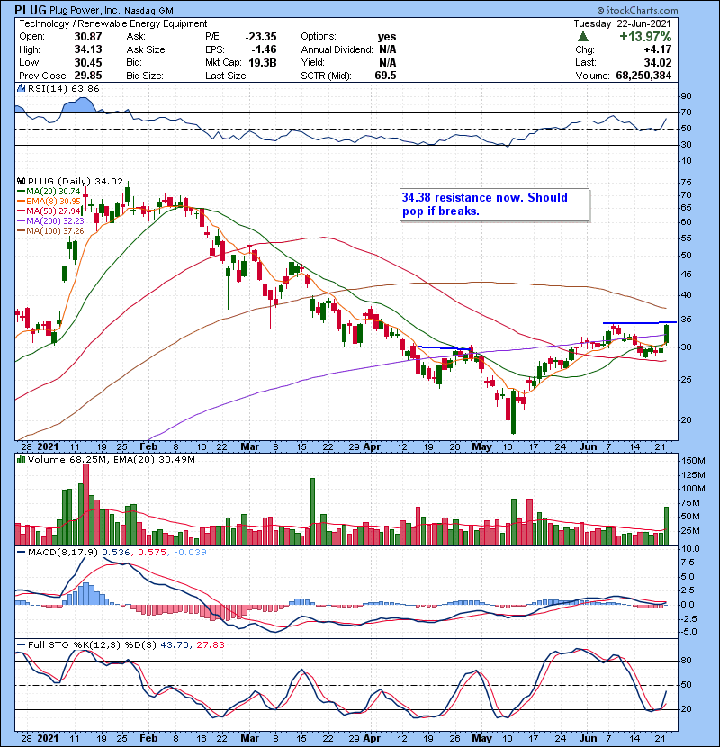The image size is (720, 747).
Task: Click the Mar label on price chart axis
Action: click(x=249, y=447)
